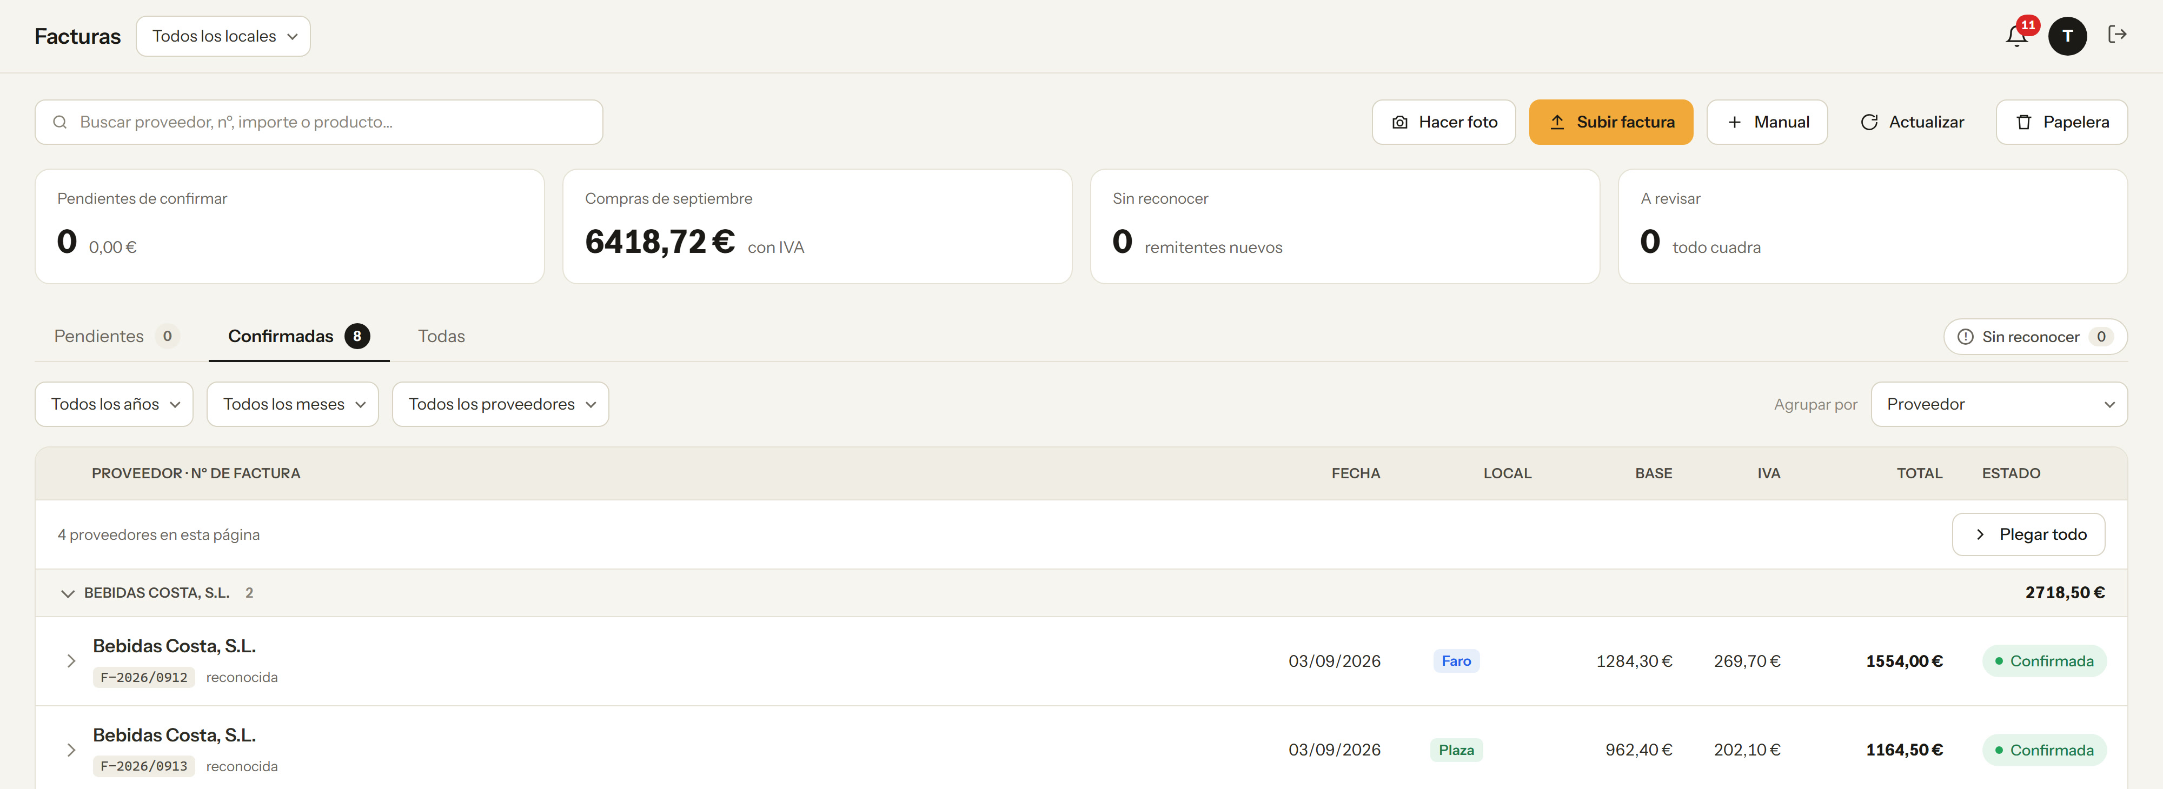The image size is (2163, 789).
Task: Open the Todos los proveedores filter
Action: 500,405
